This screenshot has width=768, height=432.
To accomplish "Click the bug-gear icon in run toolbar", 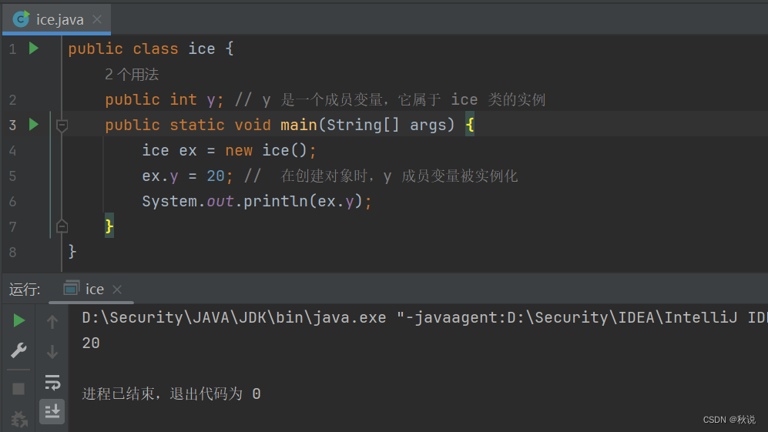I will click(x=18, y=420).
